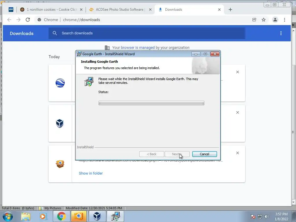Screen dimensions: 296x222
Task: Open the taskbar clock showing 3:57 PM
Action: (x=281, y=217)
